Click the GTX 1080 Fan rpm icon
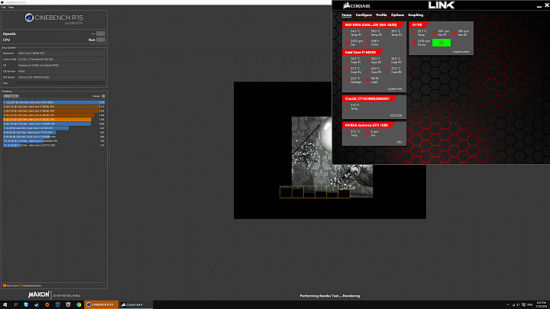The image size is (550, 309). (x=367, y=133)
